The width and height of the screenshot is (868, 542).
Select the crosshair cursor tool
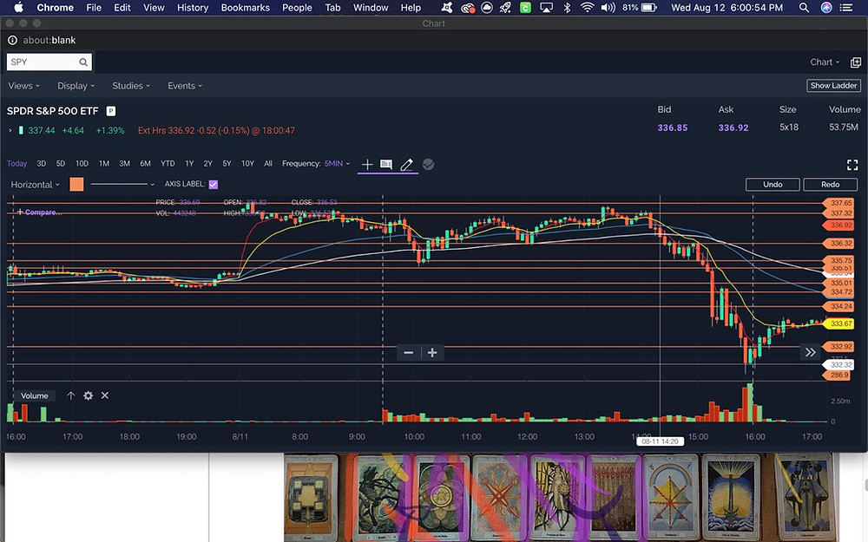367,164
